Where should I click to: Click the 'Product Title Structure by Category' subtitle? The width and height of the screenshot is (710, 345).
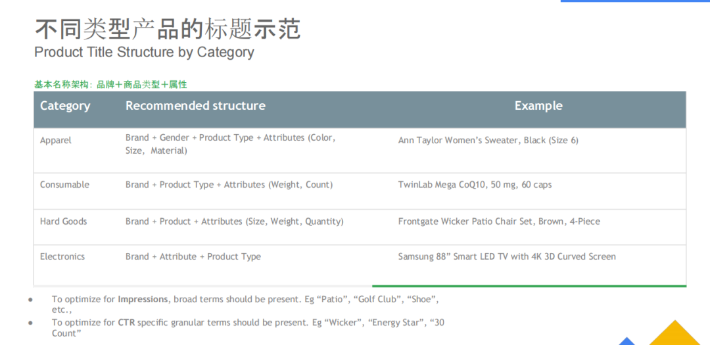click(x=144, y=52)
